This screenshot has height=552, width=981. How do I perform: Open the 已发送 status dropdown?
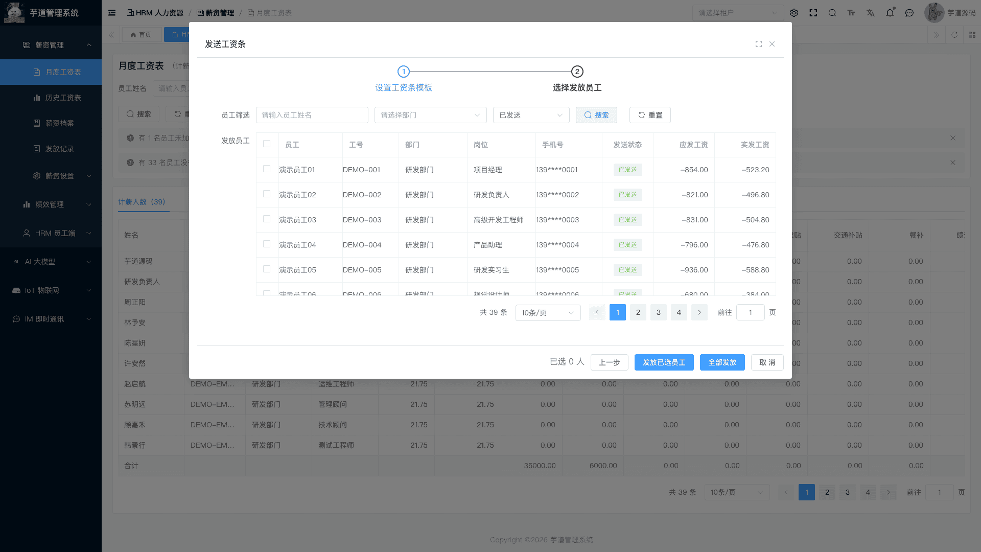coord(531,115)
